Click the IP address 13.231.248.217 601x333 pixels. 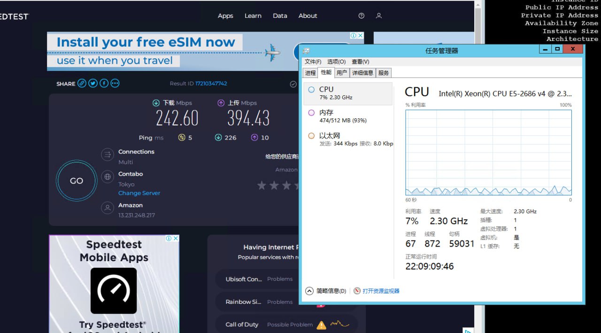[x=137, y=215]
